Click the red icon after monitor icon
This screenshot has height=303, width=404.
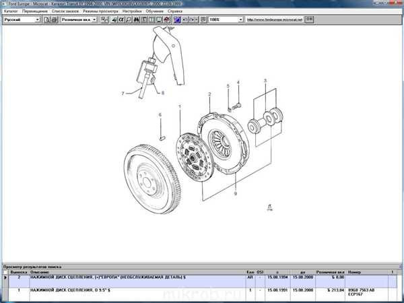pyautogui.click(x=166, y=20)
